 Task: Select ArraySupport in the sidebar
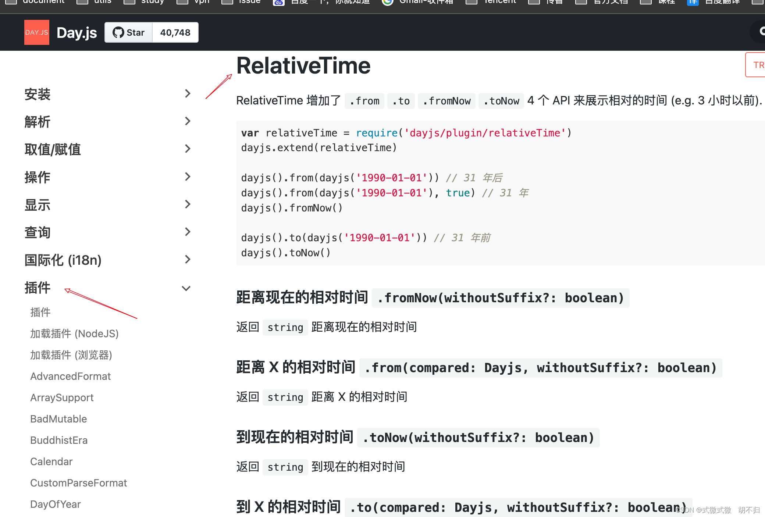pyautogui.click(x=62, y=397)
